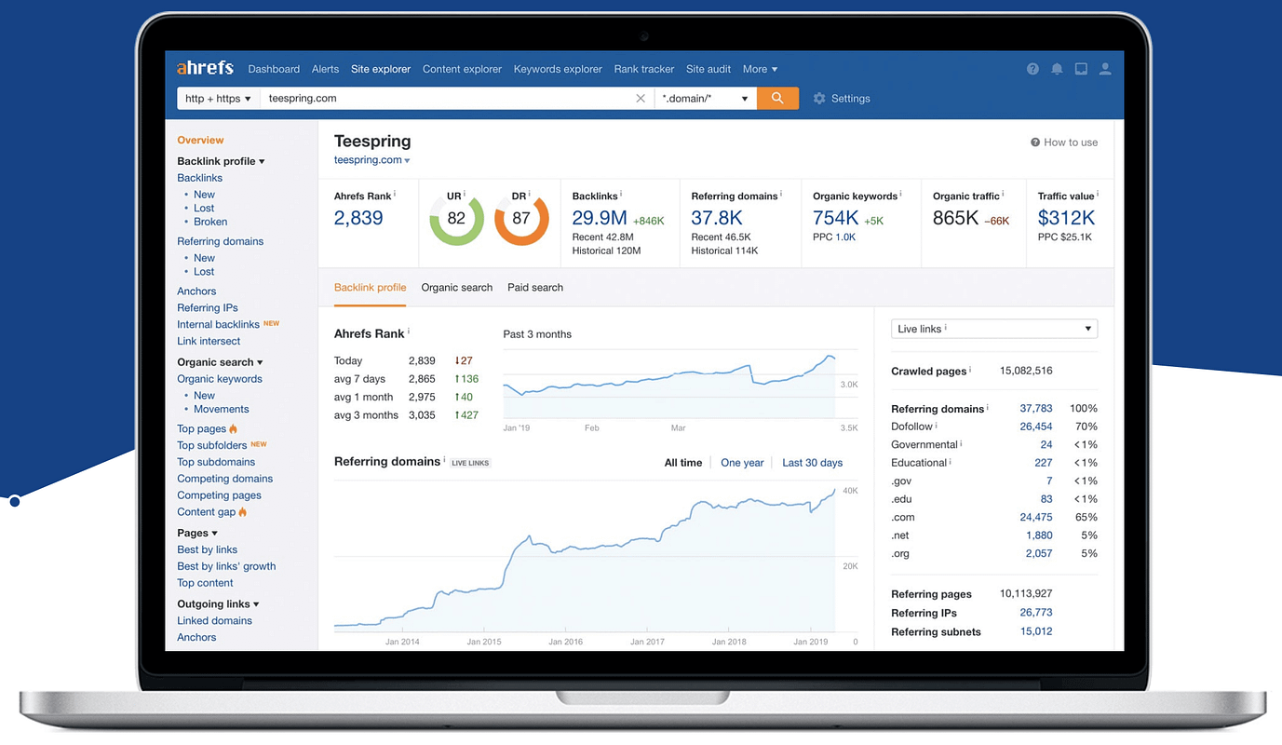
Task: Click the info icon beside Backlinks metric
Action: click(621, 195)
